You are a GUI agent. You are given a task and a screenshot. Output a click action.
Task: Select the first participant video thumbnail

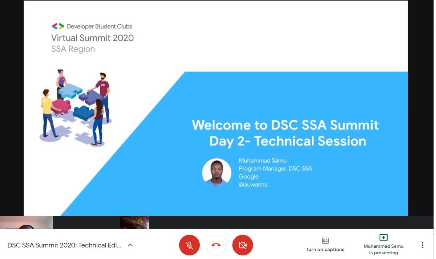27,222
